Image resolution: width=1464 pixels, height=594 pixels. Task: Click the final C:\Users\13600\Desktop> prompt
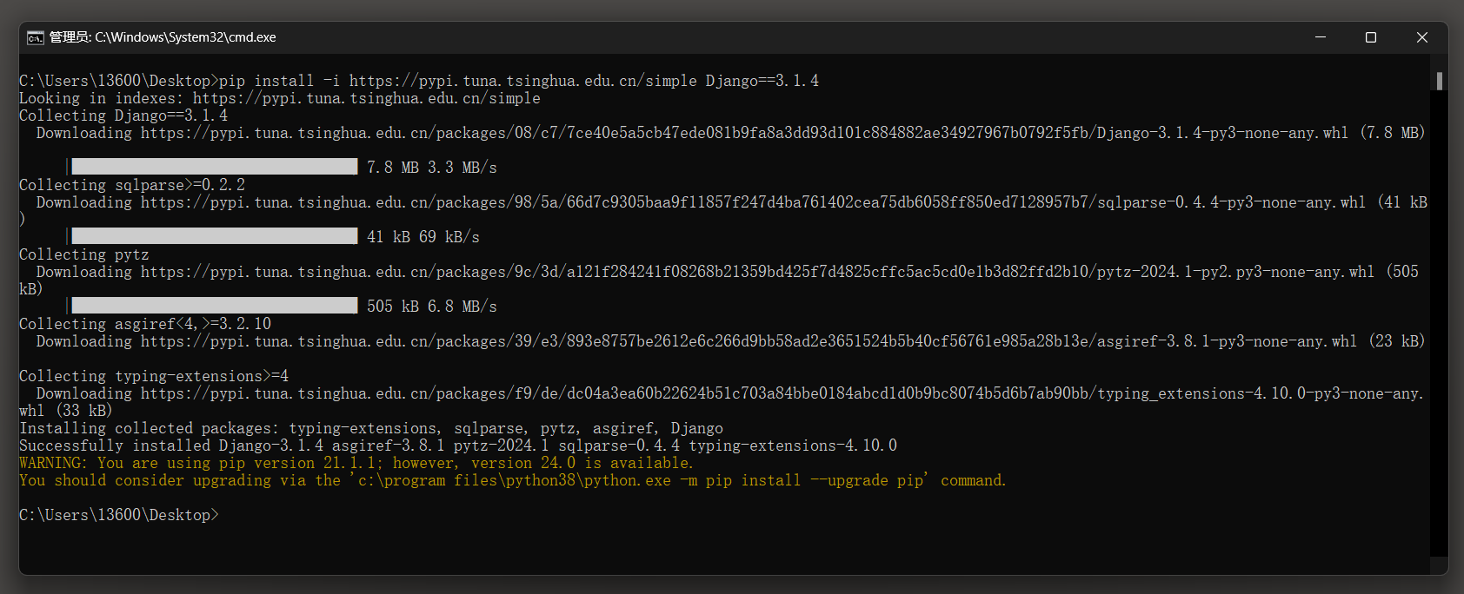(119, 515)
